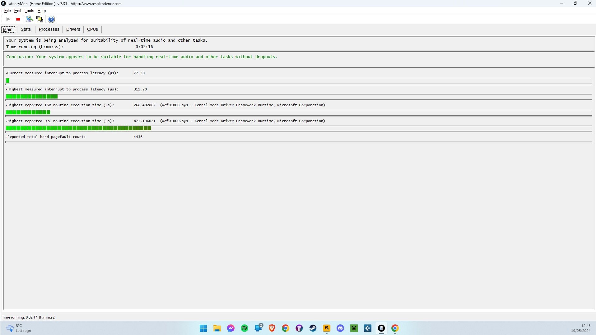Open the Help menu
The height and width of the screenshot is (335, 596).
click(x=42, y=11)
